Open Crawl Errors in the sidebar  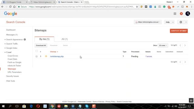tap(13, 56)
